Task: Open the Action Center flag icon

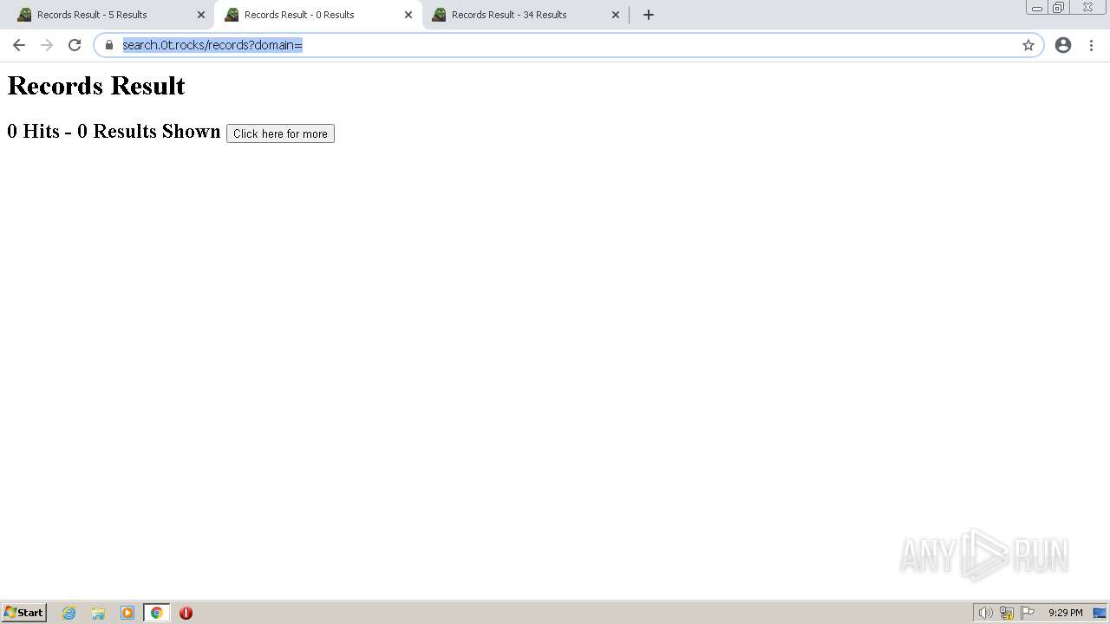Action: [1028, 613]
